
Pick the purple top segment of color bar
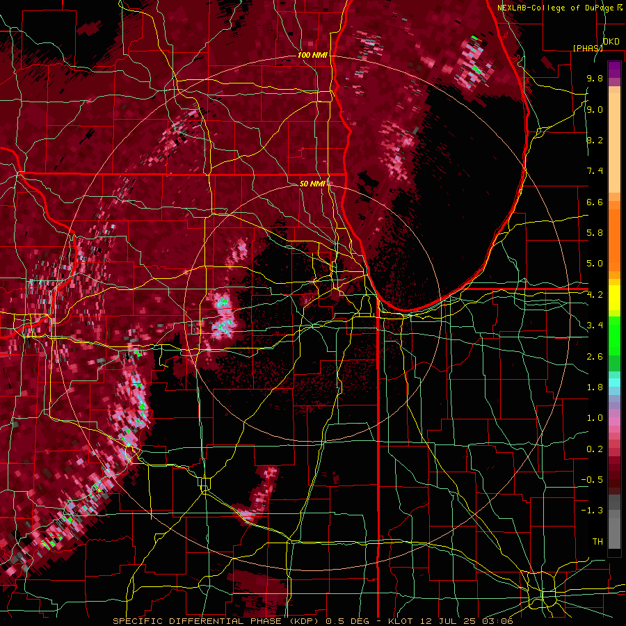614,70
